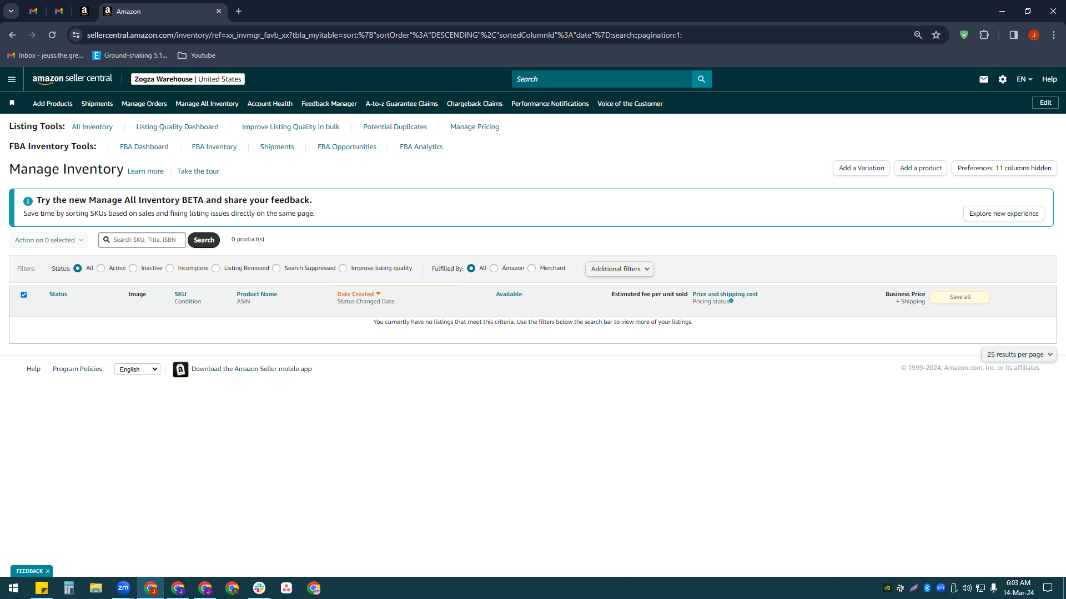Screen dimensions: 1066x599
Task: Open Manage Orders in the favorites bar
Action: (144, 104)
